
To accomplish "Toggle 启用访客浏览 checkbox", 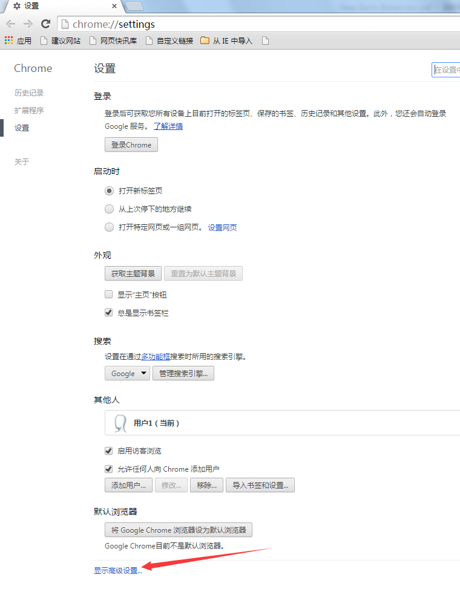I will 109,451.
